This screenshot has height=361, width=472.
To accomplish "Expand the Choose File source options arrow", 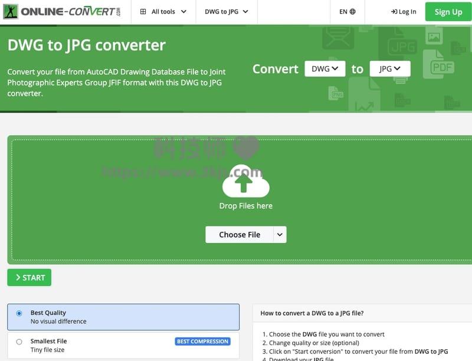I will click(280, 235).
